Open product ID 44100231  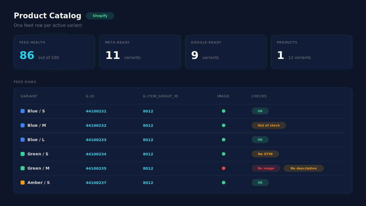tap(96, 111)
